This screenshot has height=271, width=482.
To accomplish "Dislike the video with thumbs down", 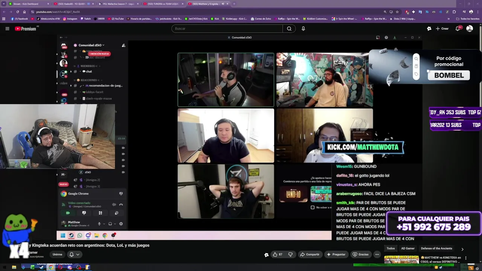I will tap(290, 254).
